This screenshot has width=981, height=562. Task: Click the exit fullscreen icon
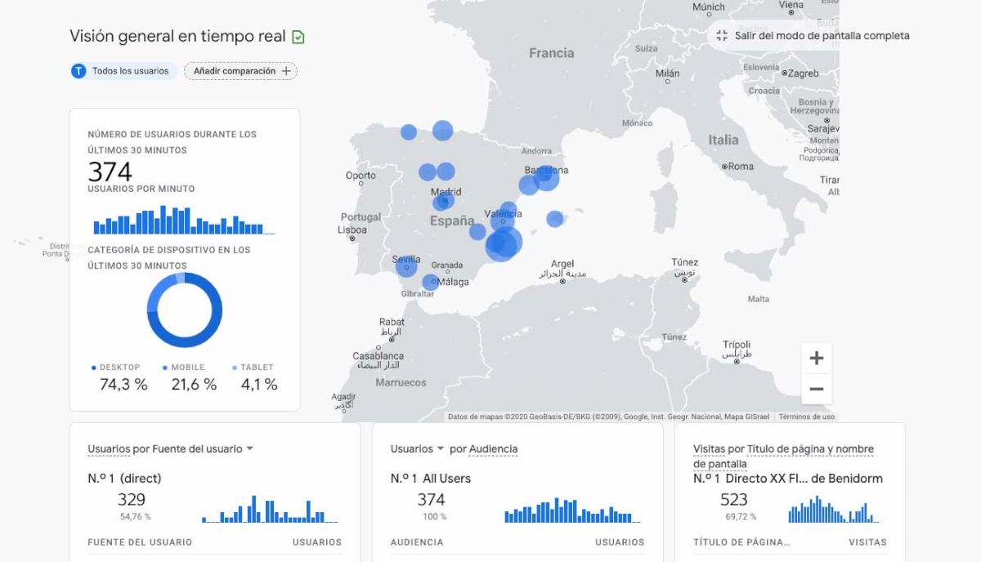pos(721,36)
